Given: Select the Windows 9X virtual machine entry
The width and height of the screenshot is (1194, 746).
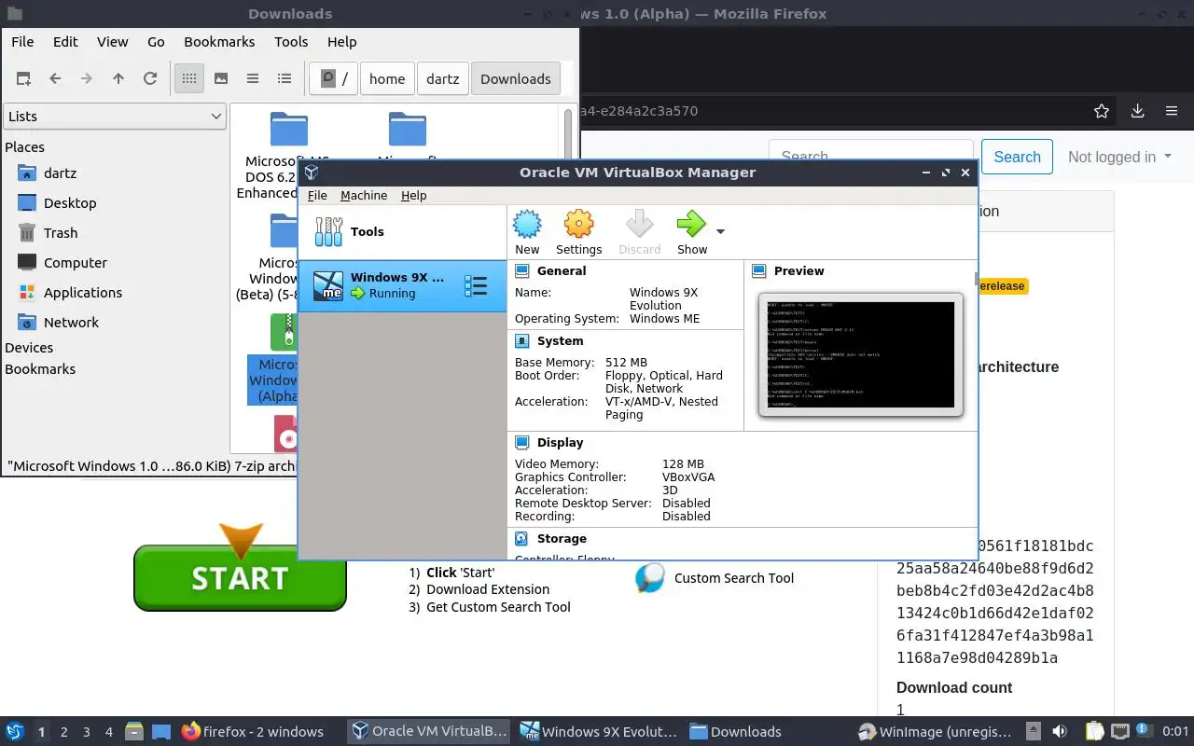Looking at the screenshot, I should click(x=402, y=285).
